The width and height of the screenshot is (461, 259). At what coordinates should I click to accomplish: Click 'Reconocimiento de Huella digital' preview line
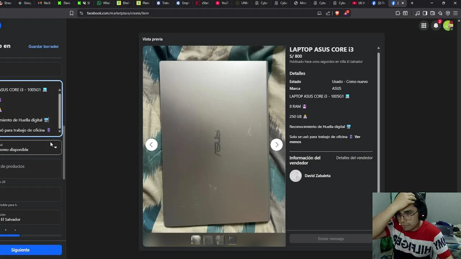320,127
